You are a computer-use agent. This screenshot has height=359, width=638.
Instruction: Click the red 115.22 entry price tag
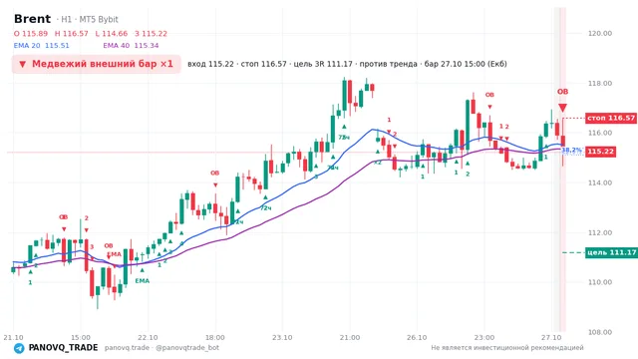click(x=600, y=152)
